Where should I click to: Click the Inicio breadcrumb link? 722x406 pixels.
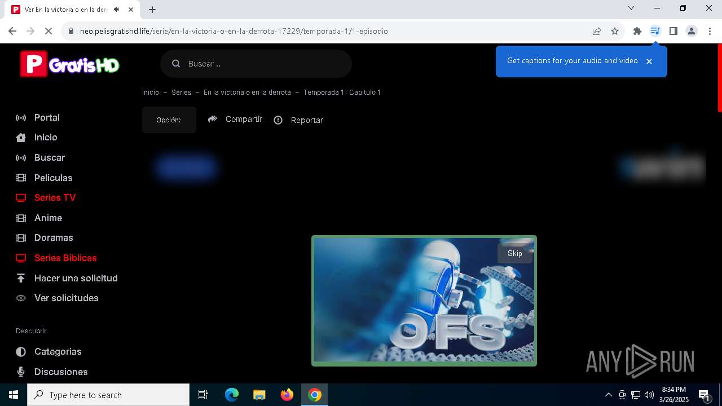(x=151, y=92)
